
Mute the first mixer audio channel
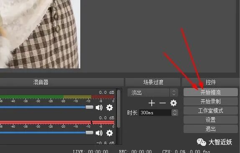(99, 108)
